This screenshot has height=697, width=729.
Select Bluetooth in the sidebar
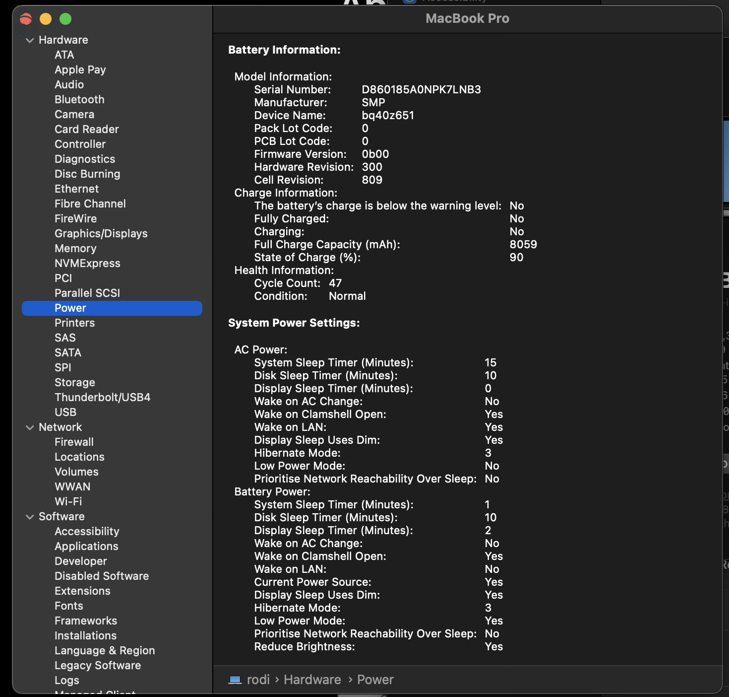(79, 99)
